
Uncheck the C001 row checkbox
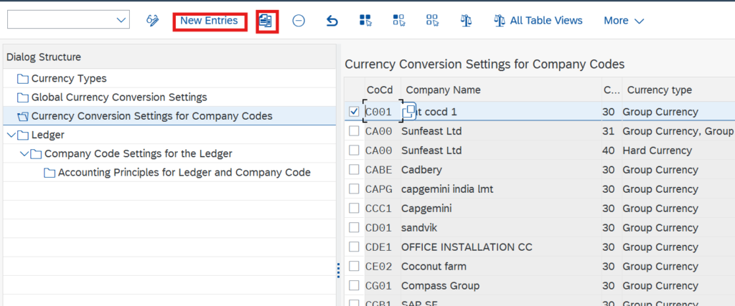point(354,112)
